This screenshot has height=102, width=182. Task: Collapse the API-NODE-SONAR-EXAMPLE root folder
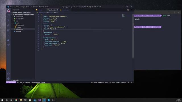tap(23, 15)
